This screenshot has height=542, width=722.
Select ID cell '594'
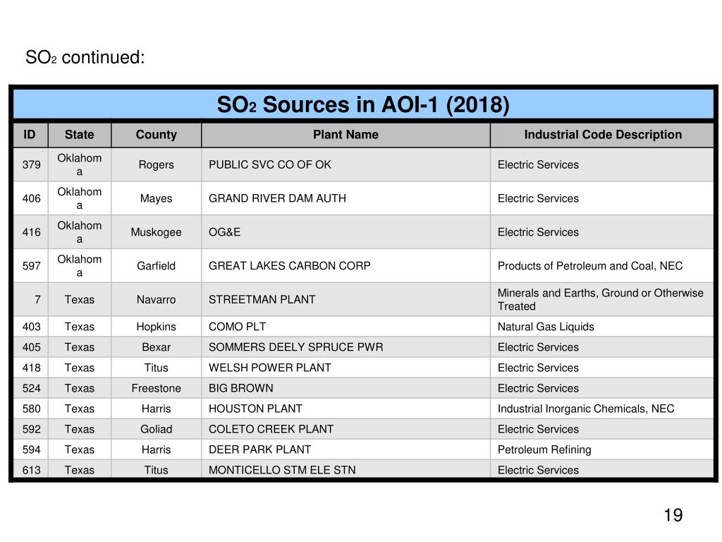[x=31, y=450]
